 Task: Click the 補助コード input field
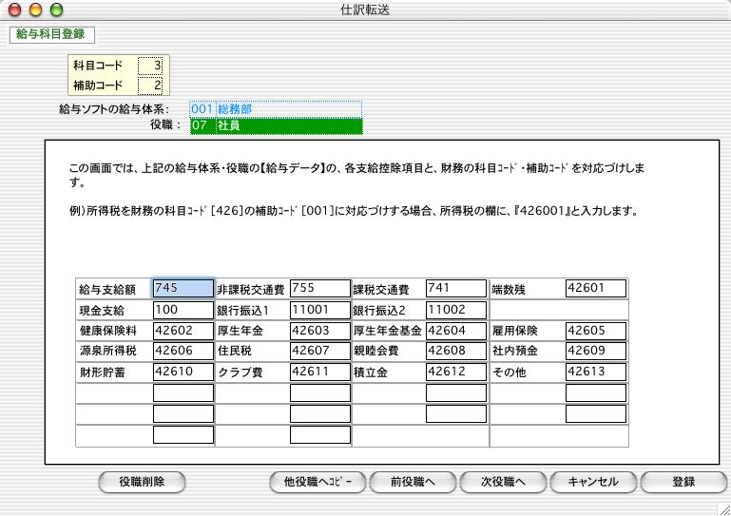tap(150, 86)
